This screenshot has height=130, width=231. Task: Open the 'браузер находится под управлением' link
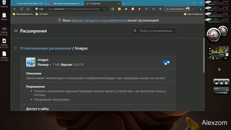[x=99, y=20]
